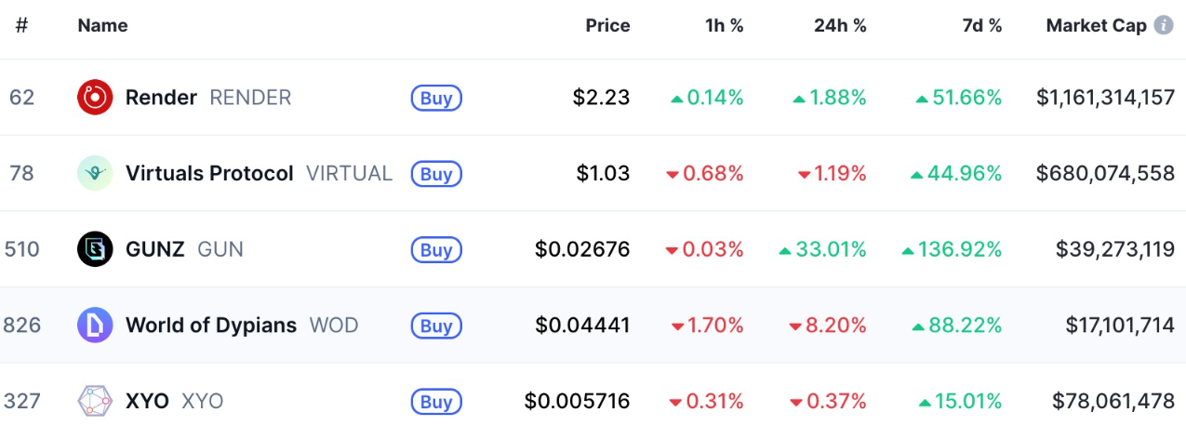This screenshot has height=426, width=1186.
Task: Buy the XYO token
Action: [436, 402]
